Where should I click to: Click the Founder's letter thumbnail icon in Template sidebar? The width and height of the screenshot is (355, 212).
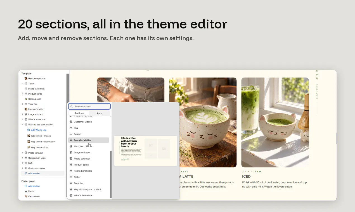(x=26, y=109)
